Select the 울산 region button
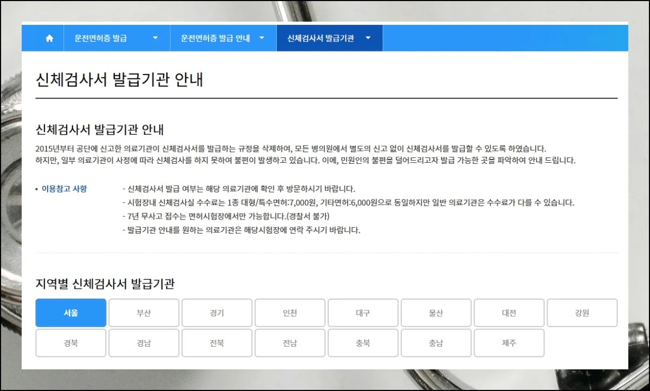 (436, 313)
